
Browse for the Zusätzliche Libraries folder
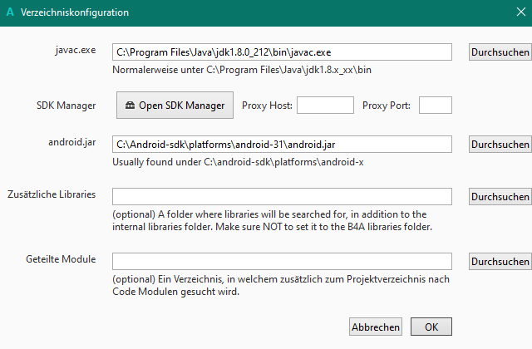[x=500, y=197]
